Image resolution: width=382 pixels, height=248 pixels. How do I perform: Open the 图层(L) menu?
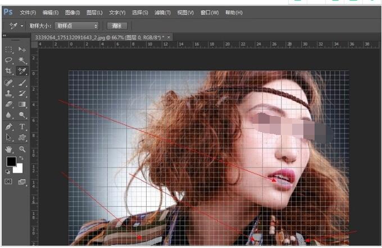93,12
